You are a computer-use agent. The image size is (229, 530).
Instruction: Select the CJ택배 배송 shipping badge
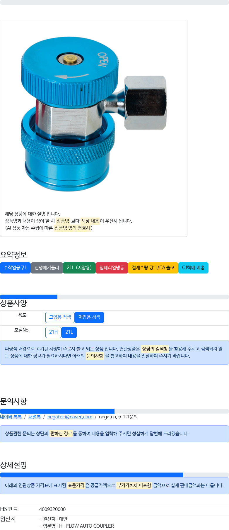193,268
